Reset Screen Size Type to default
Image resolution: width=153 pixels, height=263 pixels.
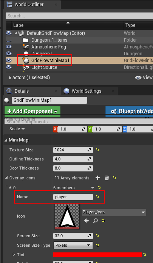click(x=97, y=245)
